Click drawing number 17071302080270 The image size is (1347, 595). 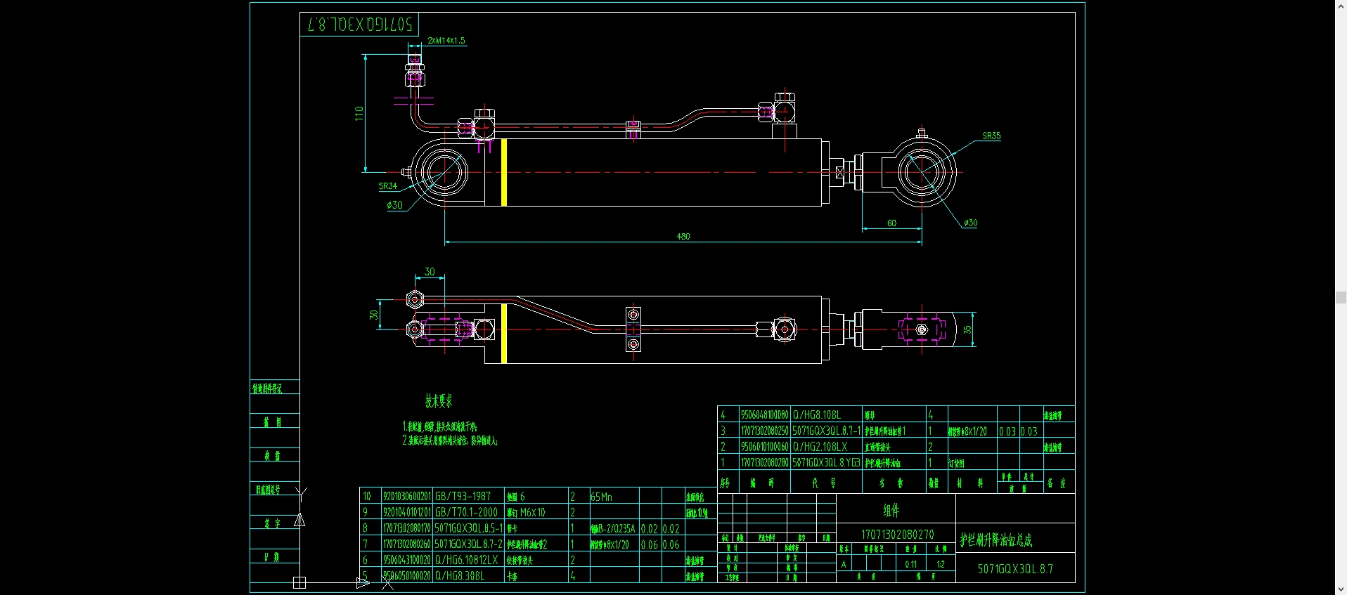[x=898, y=535]
